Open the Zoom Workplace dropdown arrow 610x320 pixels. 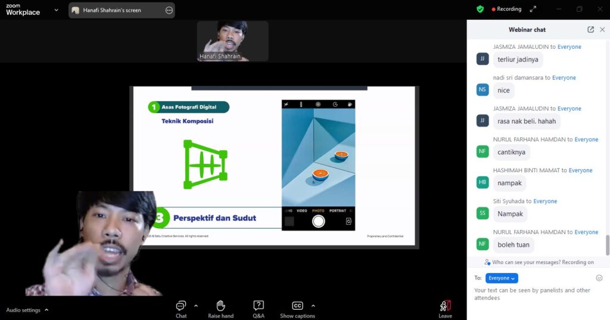pos(56,10)
